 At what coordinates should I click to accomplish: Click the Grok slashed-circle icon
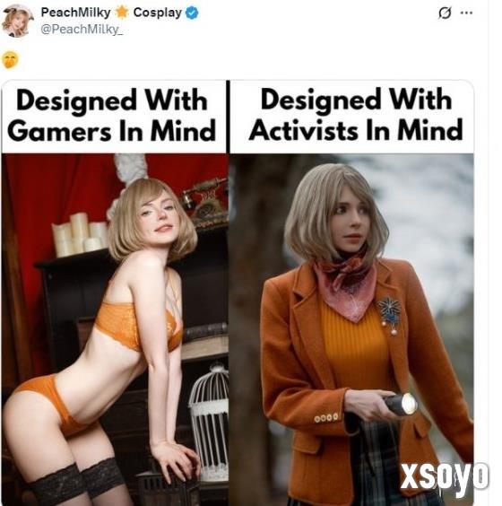tap(445, 13)
